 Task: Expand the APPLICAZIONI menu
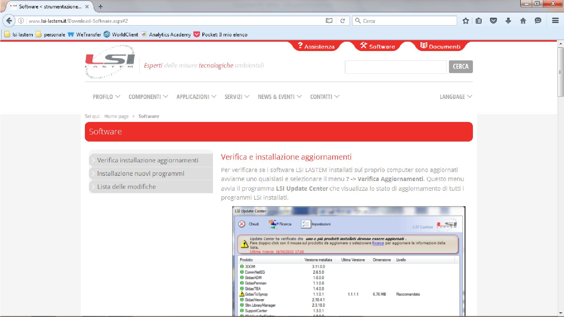pos(196,97)
